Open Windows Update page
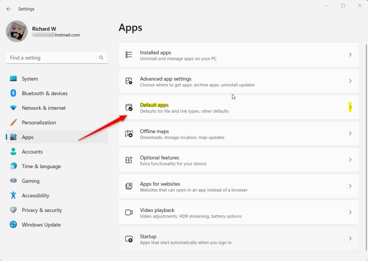This screenshot has width=368, height=261. point(57,225)
